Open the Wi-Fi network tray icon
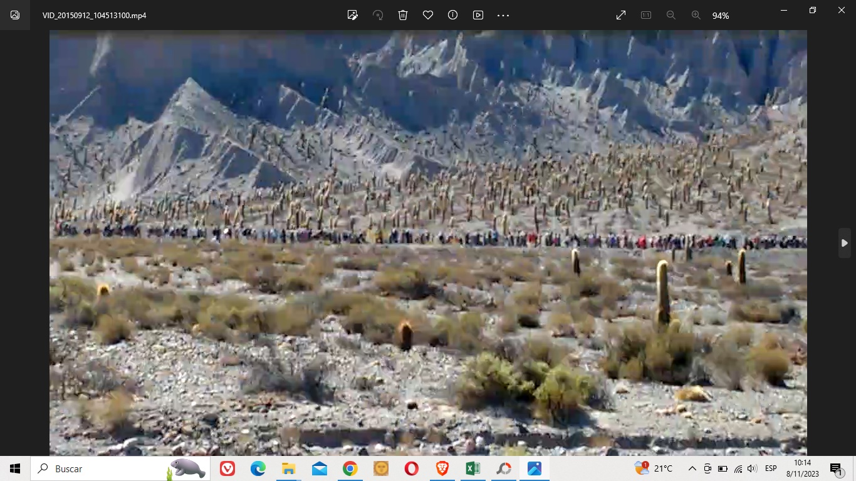 [x=738, y=468]
